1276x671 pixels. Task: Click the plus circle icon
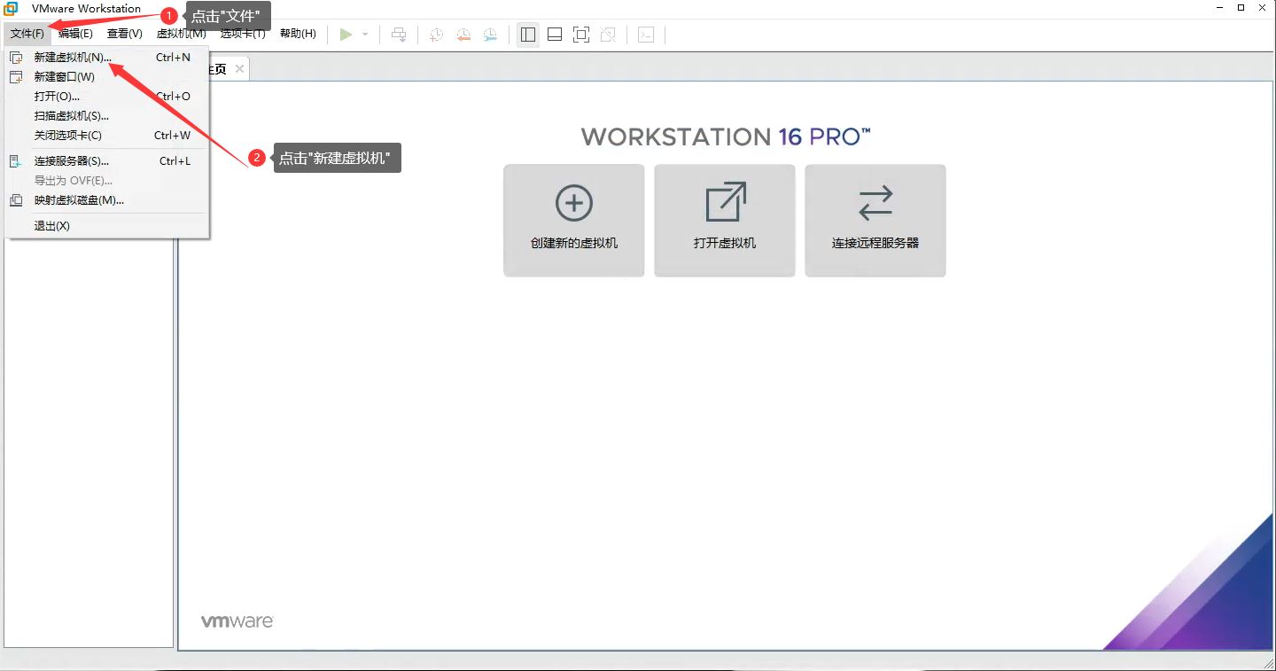574,203
